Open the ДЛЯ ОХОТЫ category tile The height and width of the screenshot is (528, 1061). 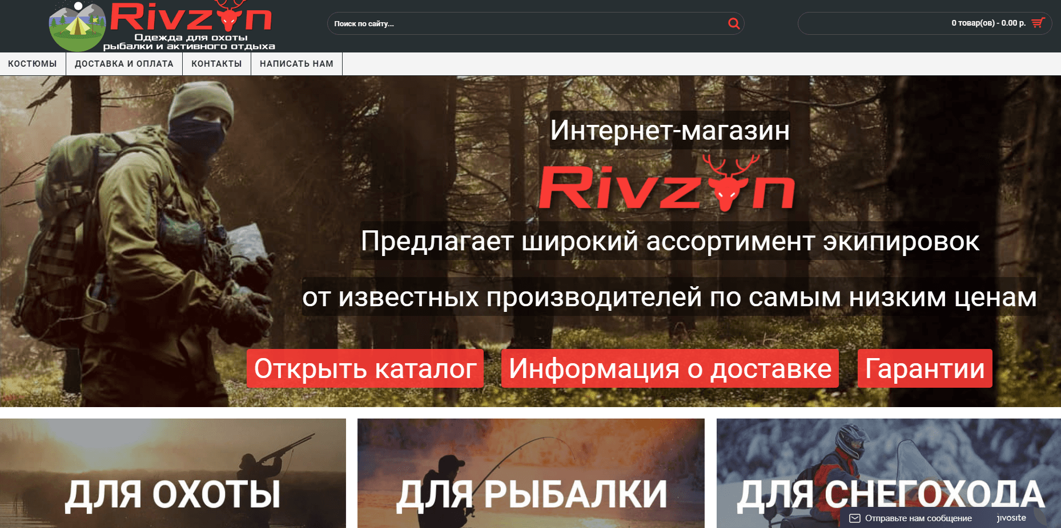172,473
